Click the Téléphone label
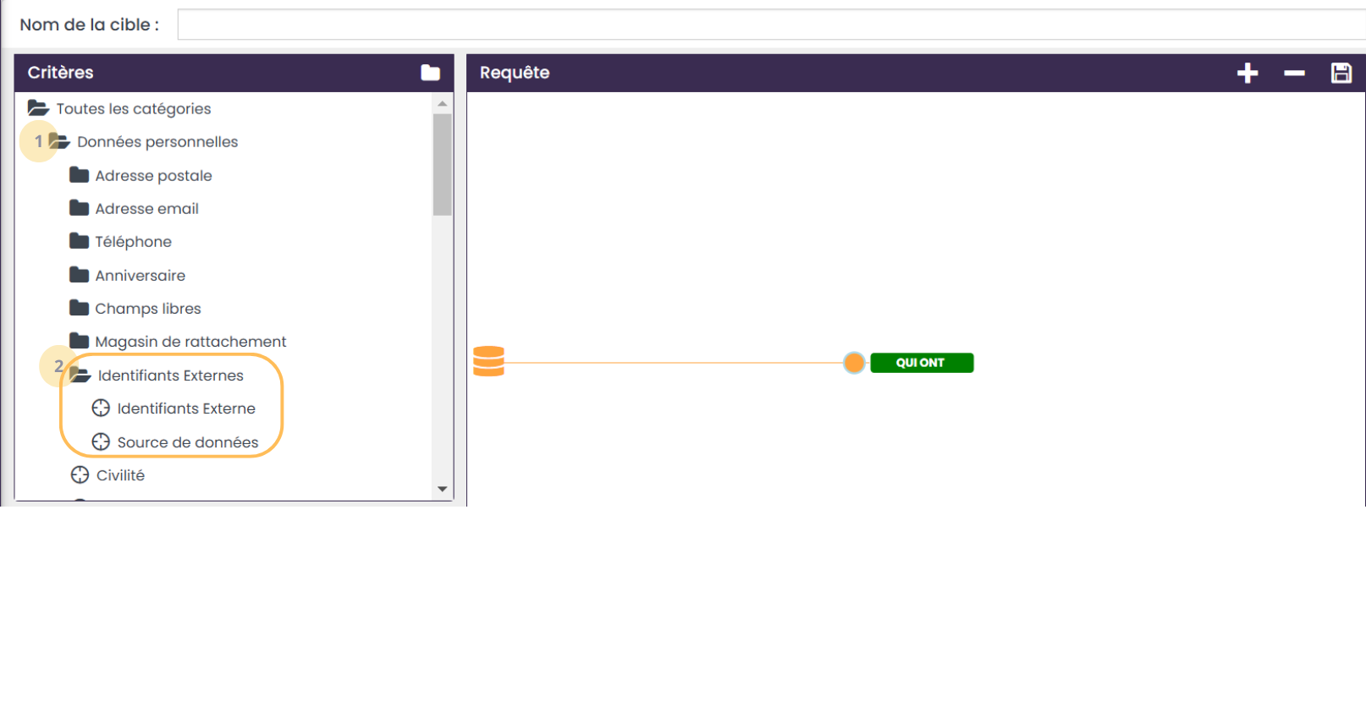The height and width of the screenshot is (718, 1366). (133, 242)
